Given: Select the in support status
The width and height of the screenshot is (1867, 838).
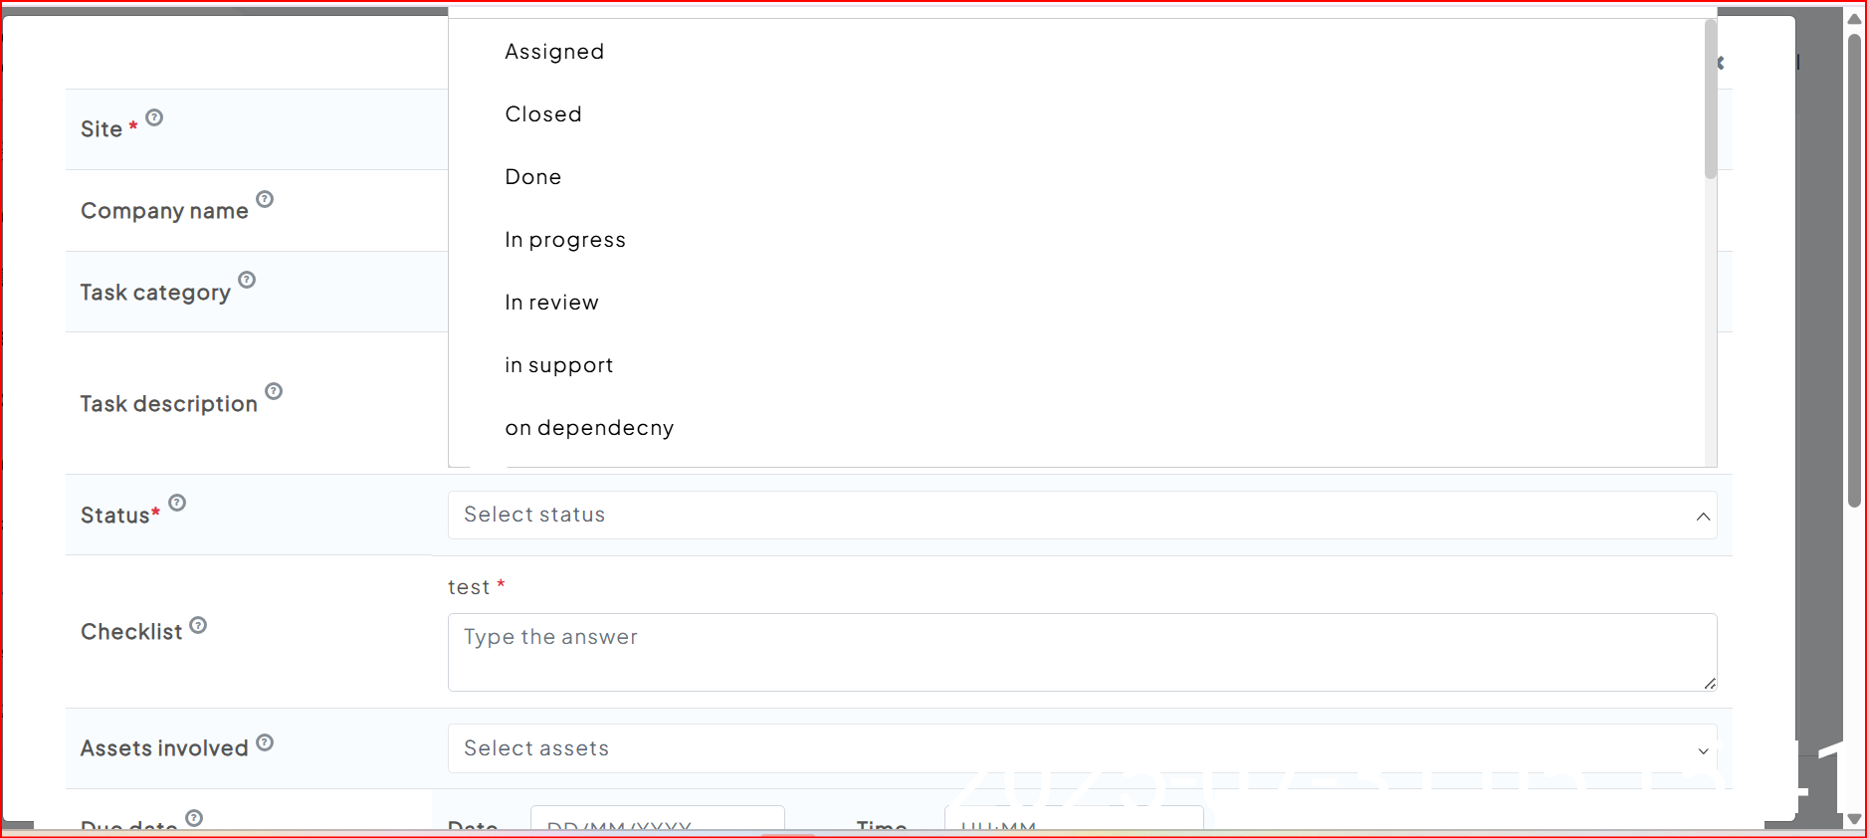Looking at the screenshot, I should [x=559, y=365].
